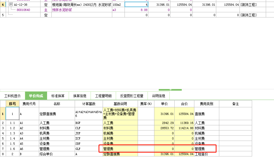The height and width of the screenshot is (163, 274).
Task: Click RGF calculation base cell
Action: 89,123
